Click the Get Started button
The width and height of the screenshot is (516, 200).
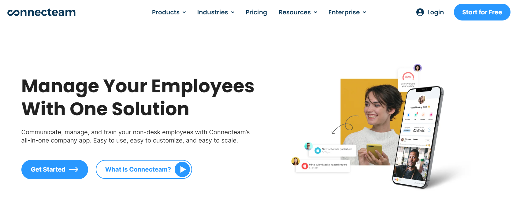coord(54,169)
